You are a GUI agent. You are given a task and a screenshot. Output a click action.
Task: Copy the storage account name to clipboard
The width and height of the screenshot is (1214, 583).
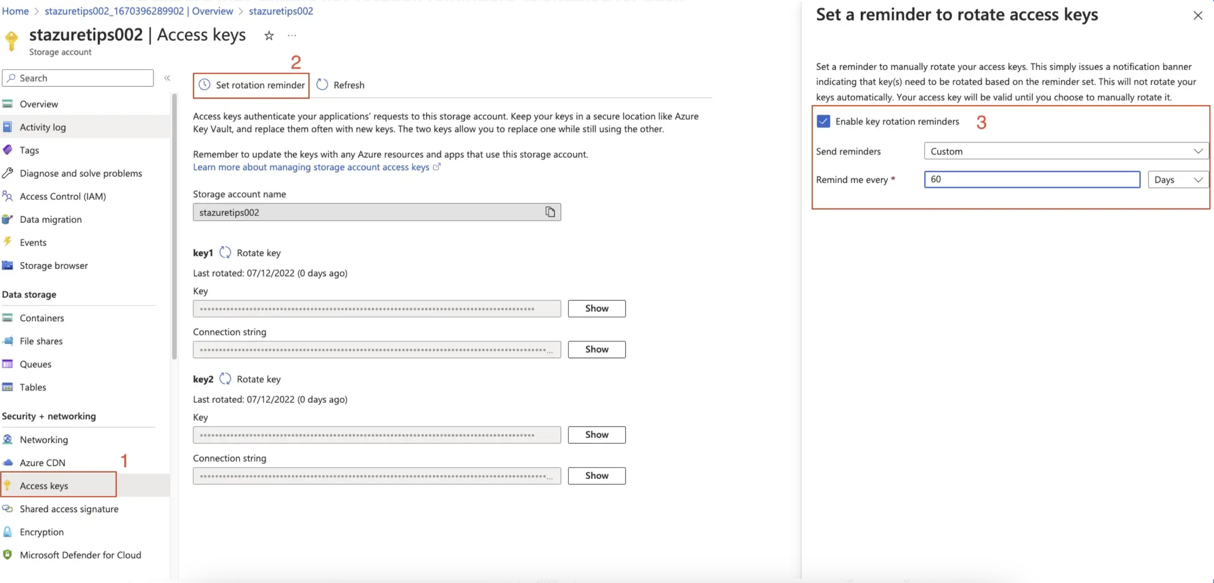point(550,212)
